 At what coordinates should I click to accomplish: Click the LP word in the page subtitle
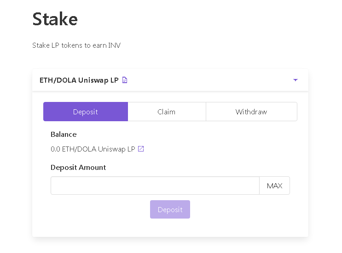55,45
